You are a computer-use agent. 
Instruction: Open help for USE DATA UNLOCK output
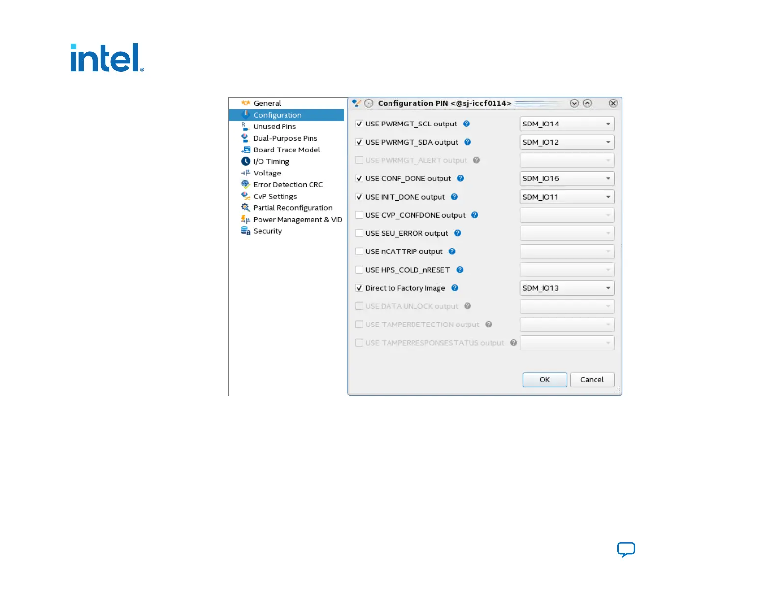[467, 306]
